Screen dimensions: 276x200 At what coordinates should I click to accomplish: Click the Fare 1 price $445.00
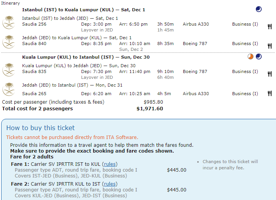tap(176, 170)
